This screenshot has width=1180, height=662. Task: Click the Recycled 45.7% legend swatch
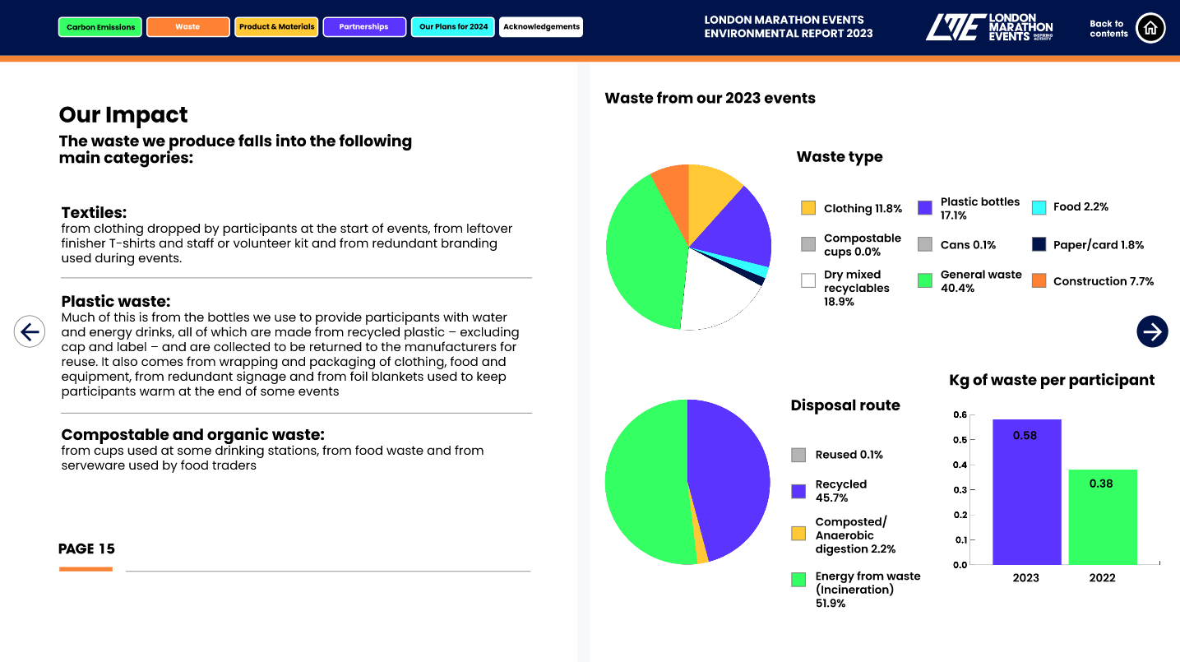798,491
